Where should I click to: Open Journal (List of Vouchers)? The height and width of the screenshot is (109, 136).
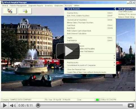pyautogui.click(x=90, y=20)
